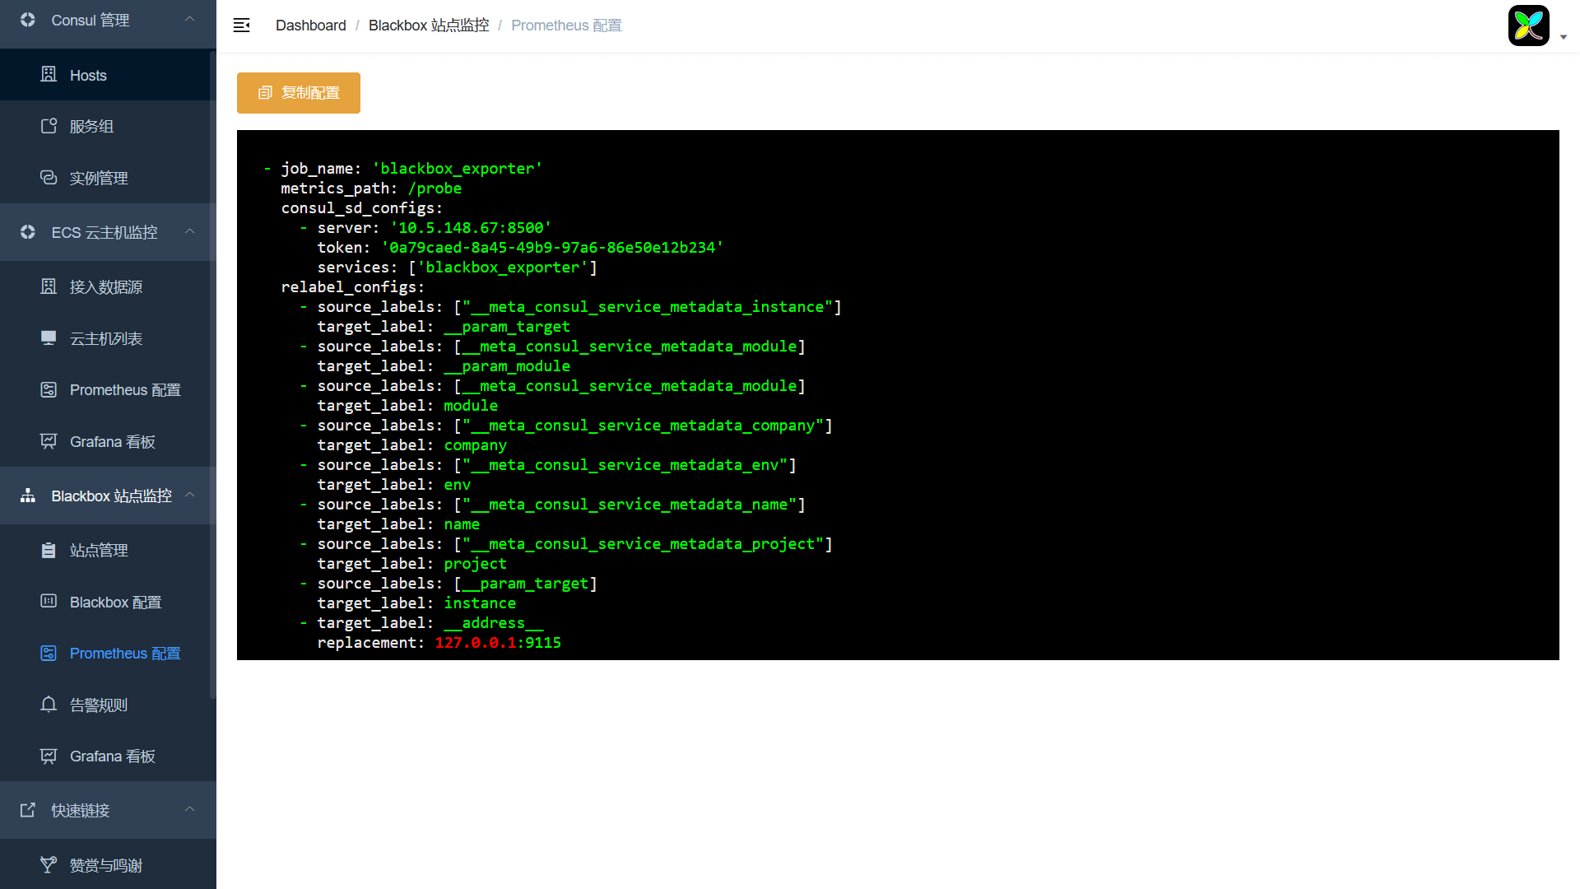Go to Dashboard breadcrumb link
This screenshot has height=889, width=1580.
pos(310,26)
